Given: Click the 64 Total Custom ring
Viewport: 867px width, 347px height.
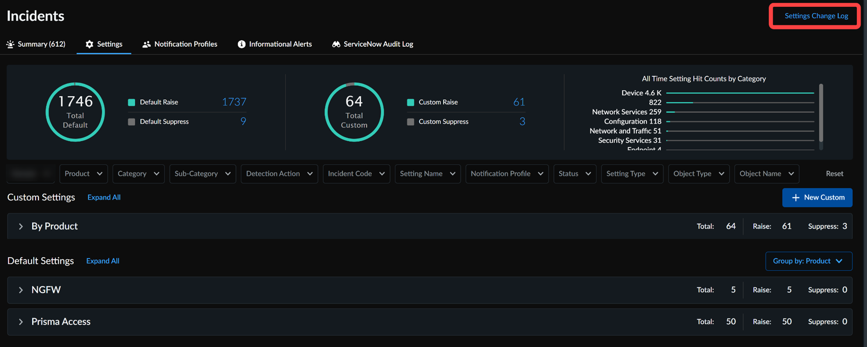Looking at the screenshot, I should point(354,112).
